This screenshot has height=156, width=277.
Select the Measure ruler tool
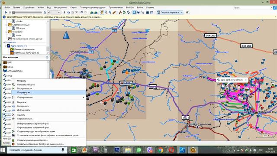[x=114, y=13]
